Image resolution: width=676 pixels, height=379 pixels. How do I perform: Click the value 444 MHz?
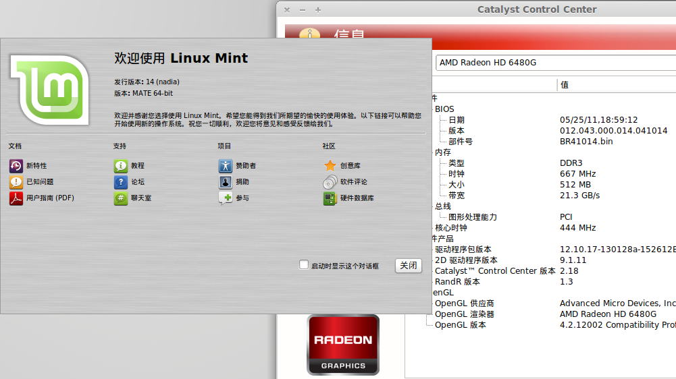click(x=577, y=228)
